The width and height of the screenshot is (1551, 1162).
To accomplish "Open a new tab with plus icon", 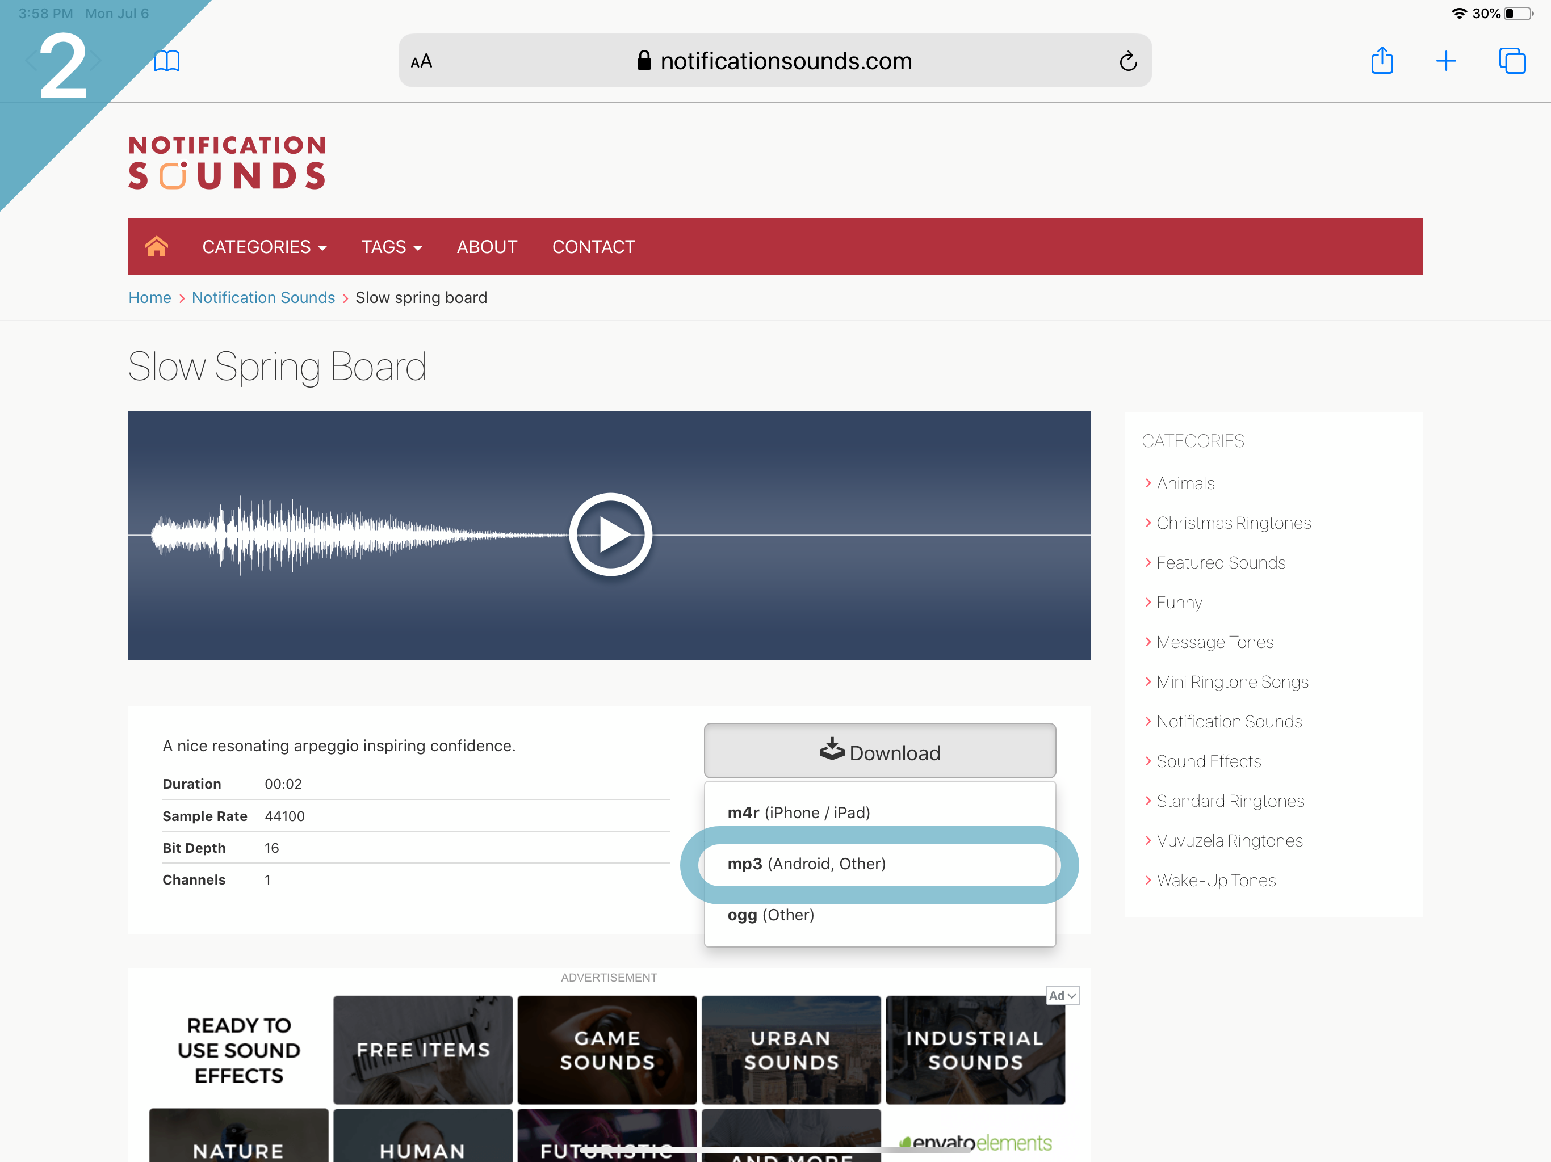I will coord(1445,61).
